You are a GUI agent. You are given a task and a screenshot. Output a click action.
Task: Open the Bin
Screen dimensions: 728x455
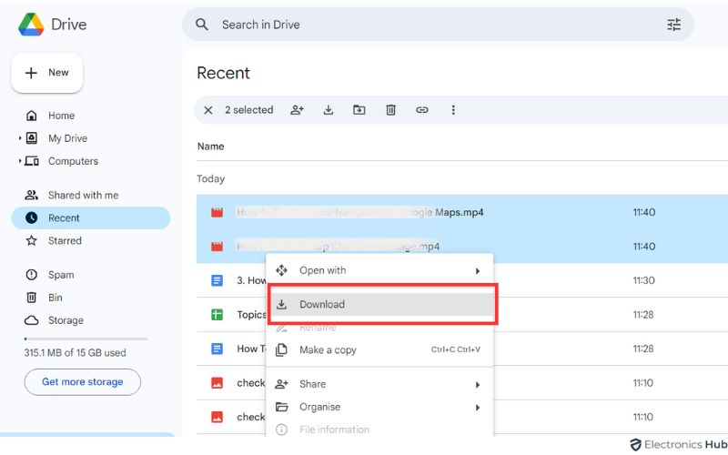point(55,298)
